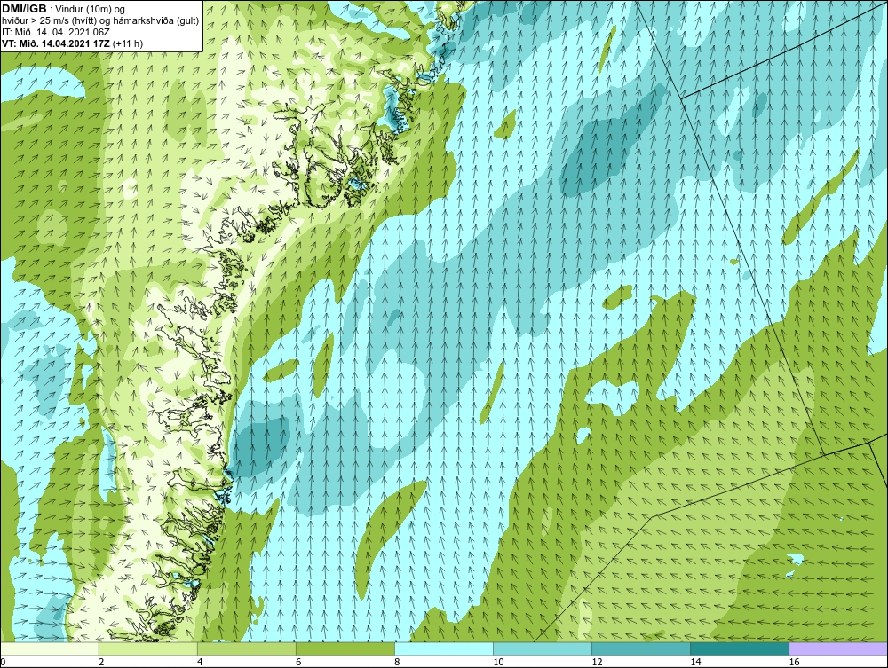Click the 8–10 m/s pale cyan legend swatch
Screen dimensions: 888x668
pyautogui.click(x=444, y=648)
